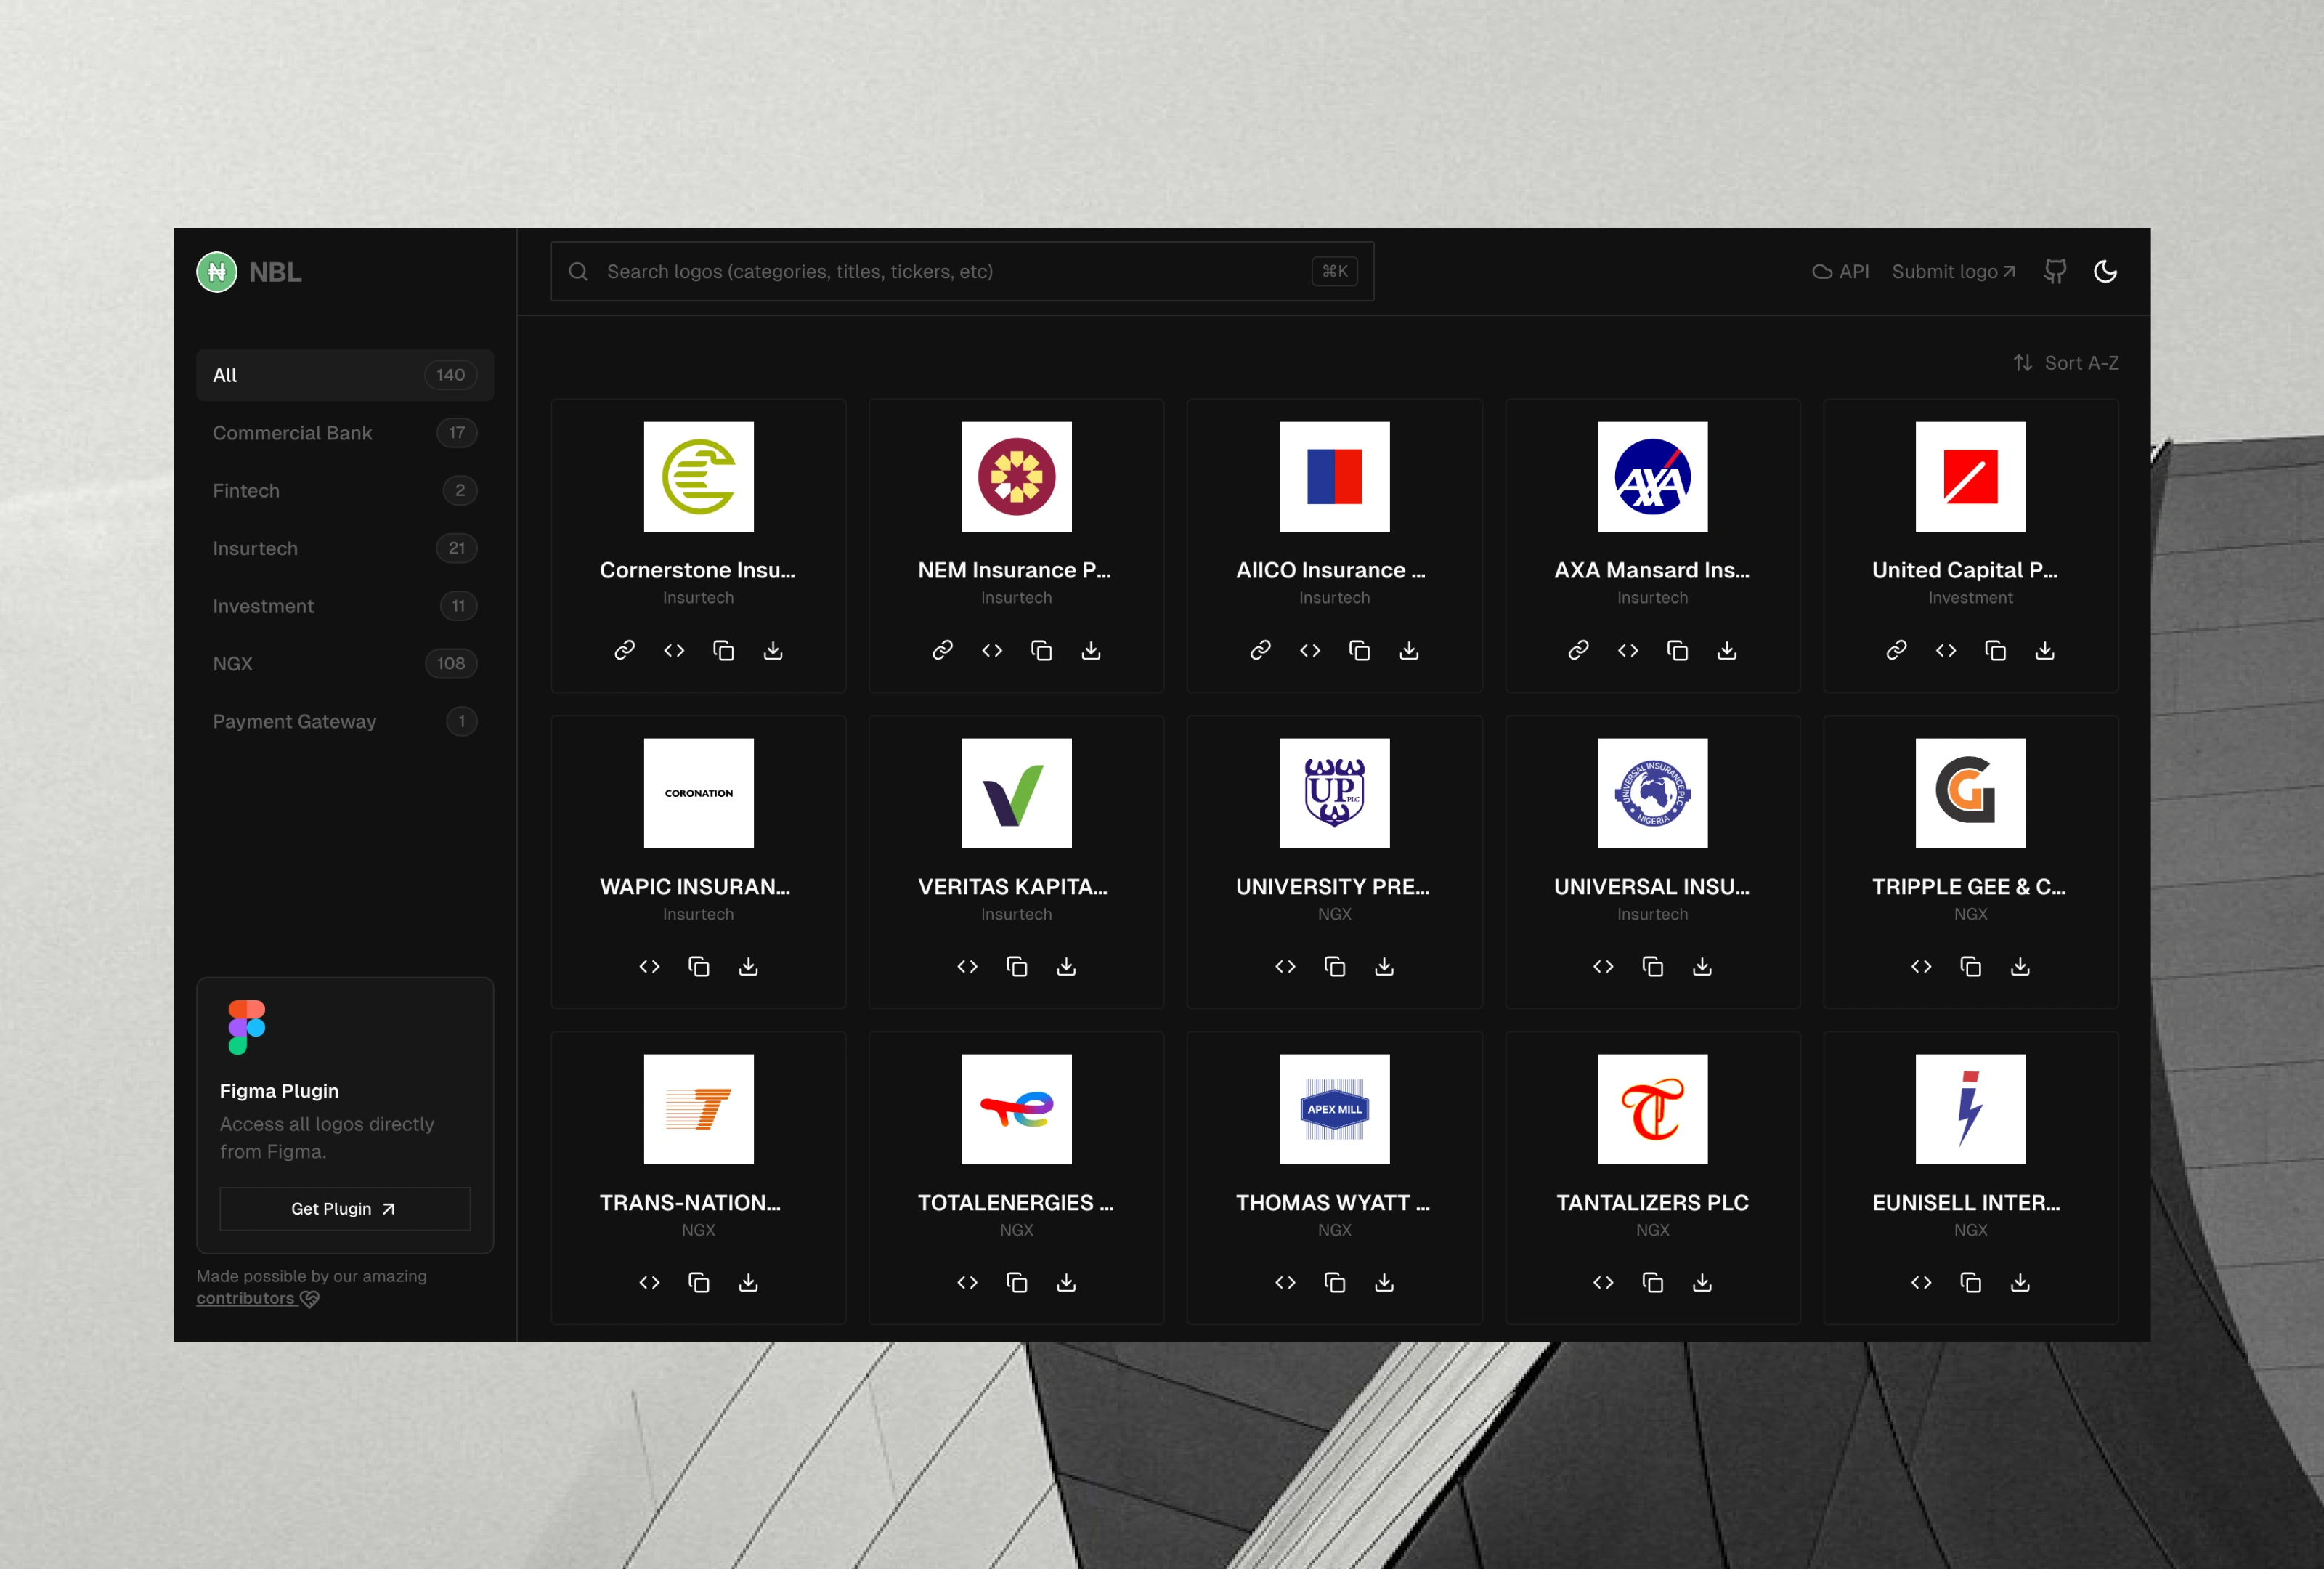The image size is (2324, 1569).
Task: Copy TRANS-NATIONWIDE logo icon
Action: tap(699, 1283)
